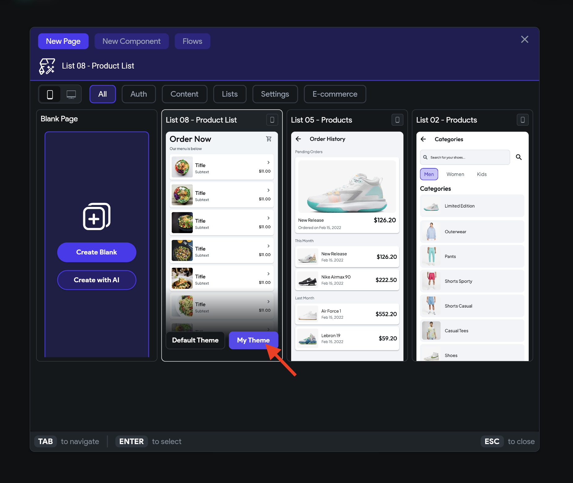Choose Default Theme for List 08
Screen dimensions: 573x483
tap(195, 340)
